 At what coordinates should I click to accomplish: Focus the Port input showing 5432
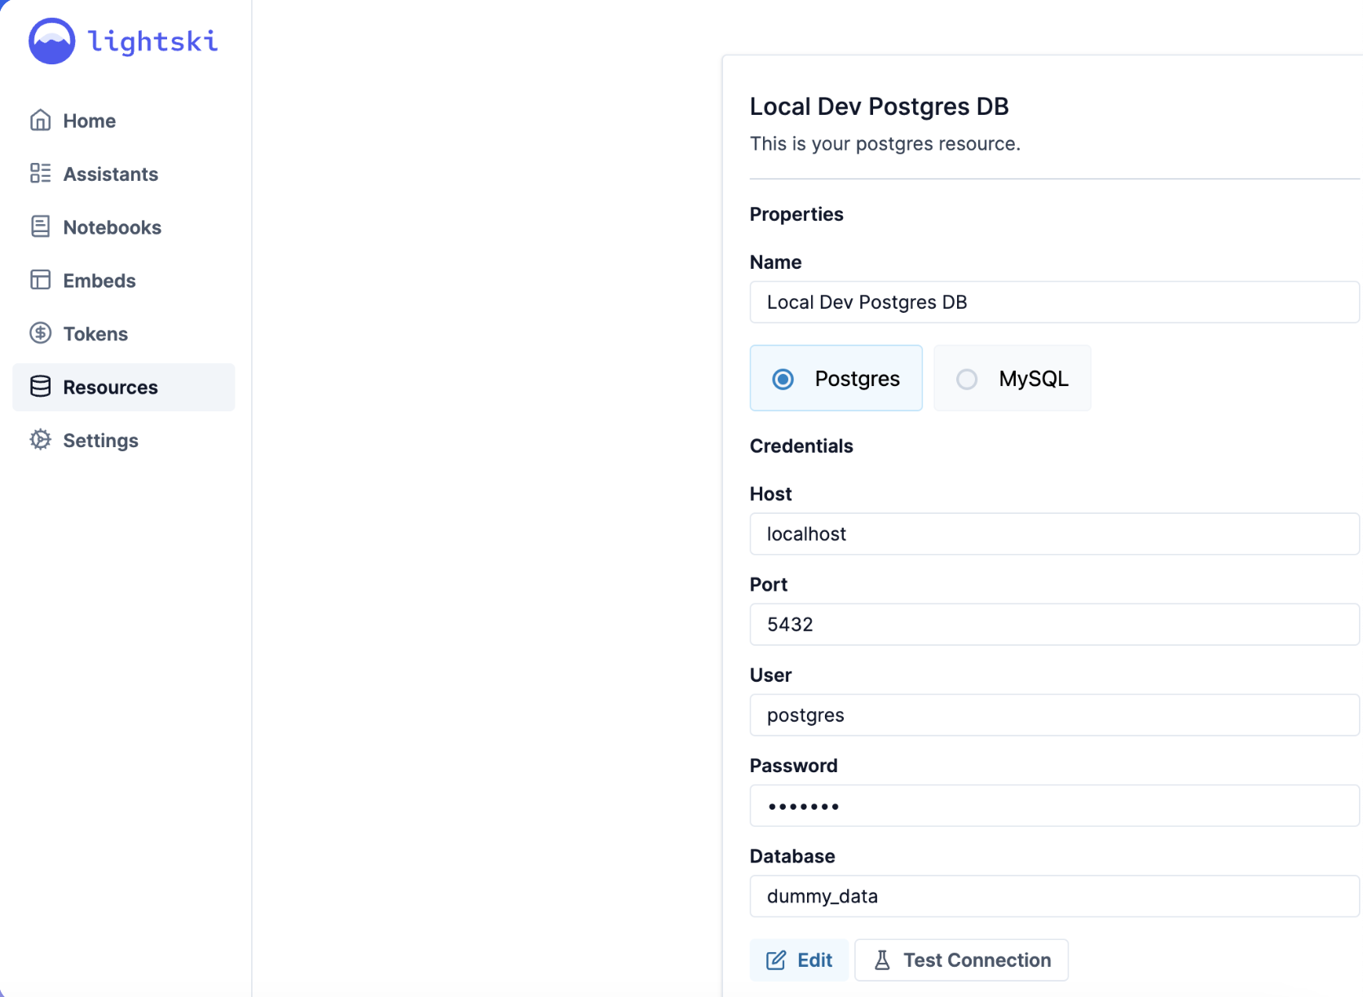tap(1052, 624)
